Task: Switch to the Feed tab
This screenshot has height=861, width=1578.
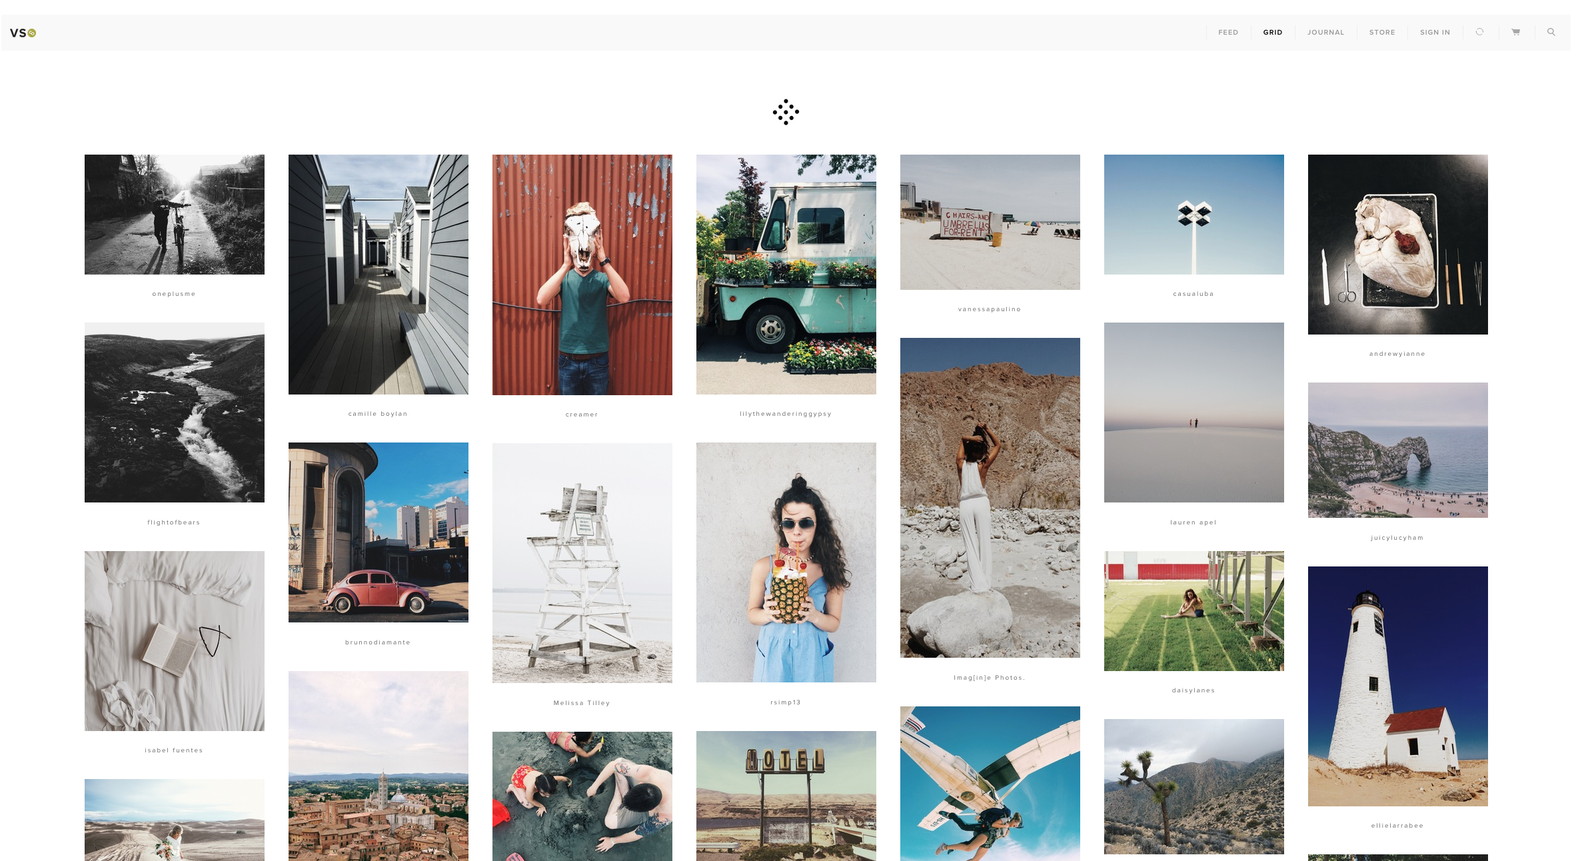Action: 1227,33
